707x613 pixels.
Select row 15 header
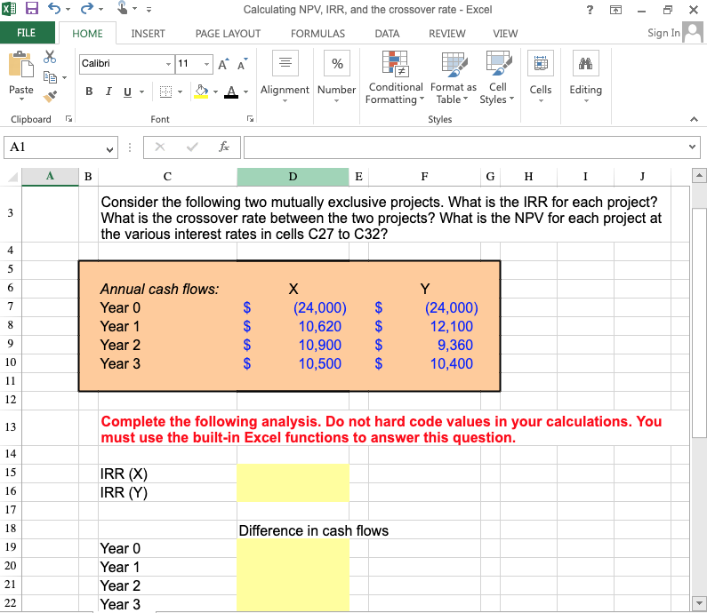pyautogui.click(x=11, y=473)
